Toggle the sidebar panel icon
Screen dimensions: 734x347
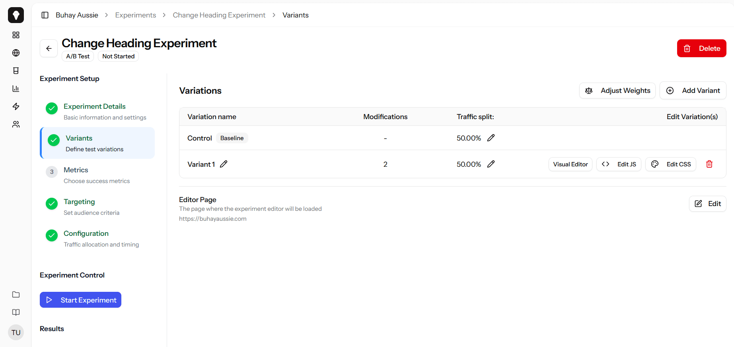45,15
